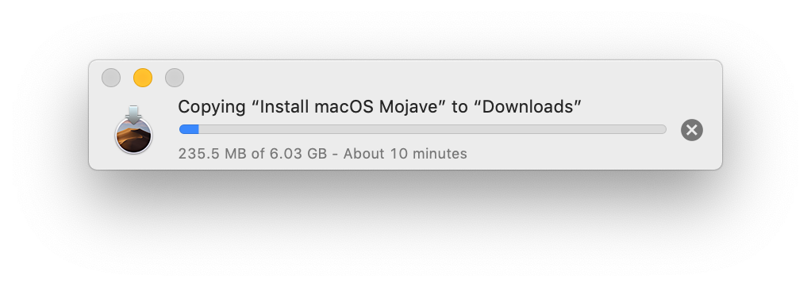This screenshot has width=811, height=287.
Task: Click the word "Copying" in the heading
Action: pos(212,108)
